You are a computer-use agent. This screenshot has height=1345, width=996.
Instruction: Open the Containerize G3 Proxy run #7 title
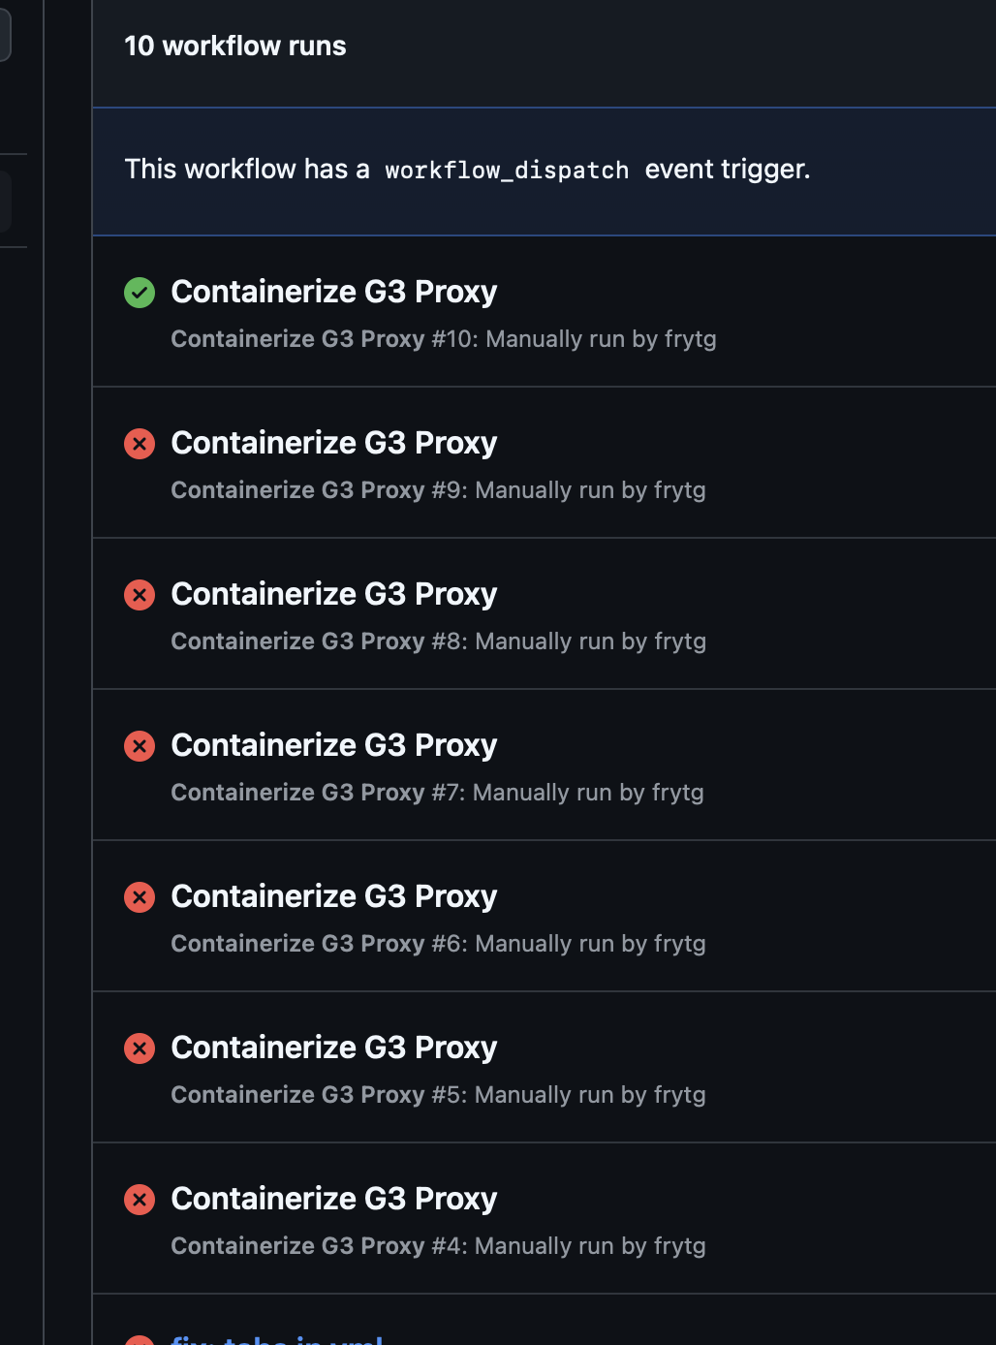tap(334, 745)
